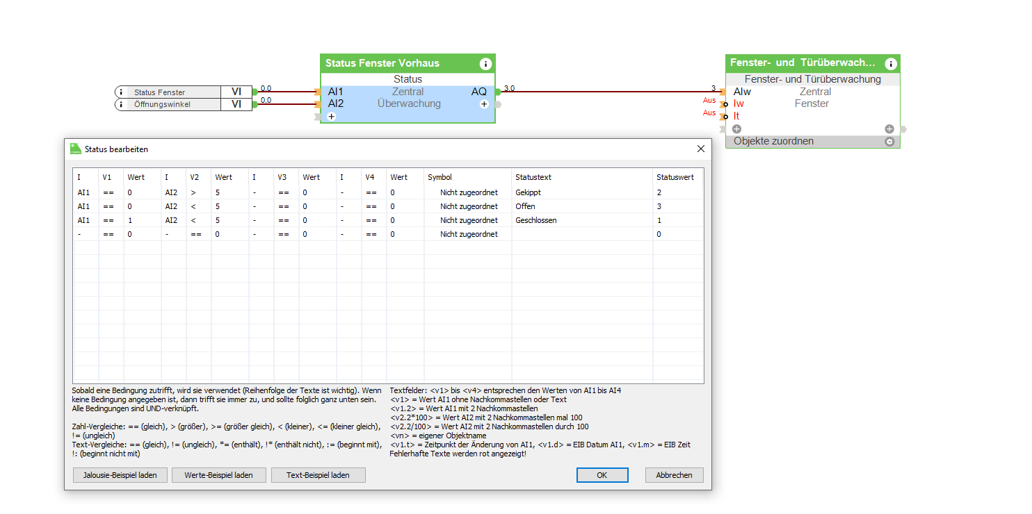Click the Objekte zuordnen bar

[x=812, y=142]
